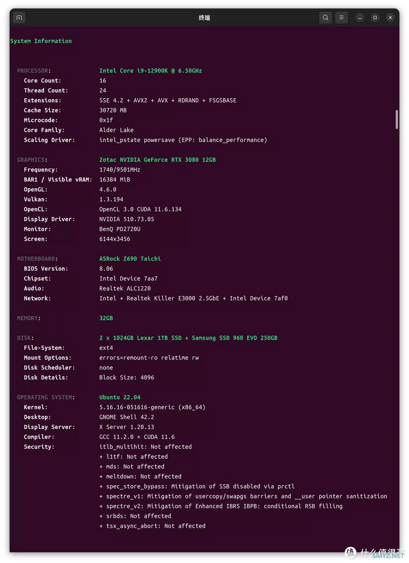Click the vRAM value "16384 MiB"
This screenshot has width=409, height=563.
click(x=114, y=179)
